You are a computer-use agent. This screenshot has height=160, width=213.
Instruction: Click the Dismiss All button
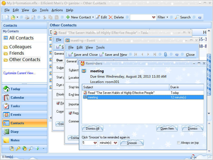pos(92,128)
